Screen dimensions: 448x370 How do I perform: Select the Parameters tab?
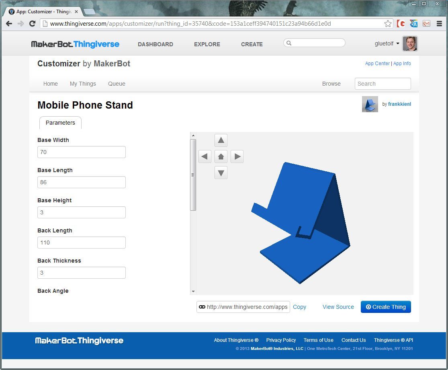pyautogui.click(x=60, y=123)
